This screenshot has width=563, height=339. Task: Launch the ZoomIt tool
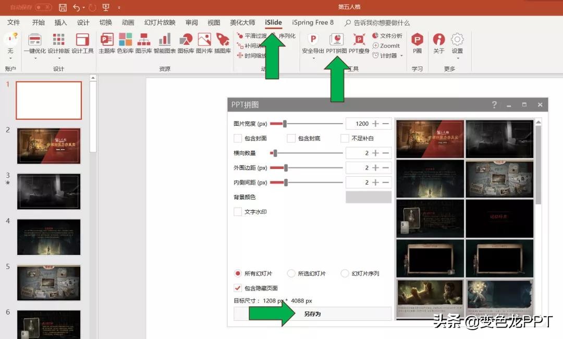tap(386, 45)
